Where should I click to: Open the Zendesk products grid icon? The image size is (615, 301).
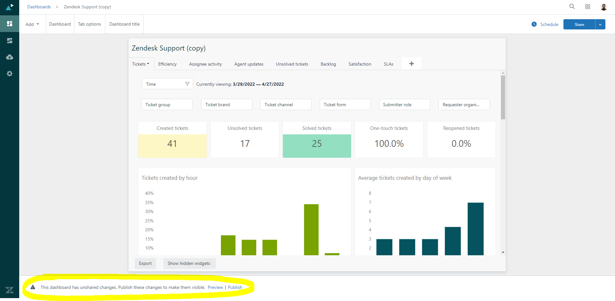coord(588,7)
